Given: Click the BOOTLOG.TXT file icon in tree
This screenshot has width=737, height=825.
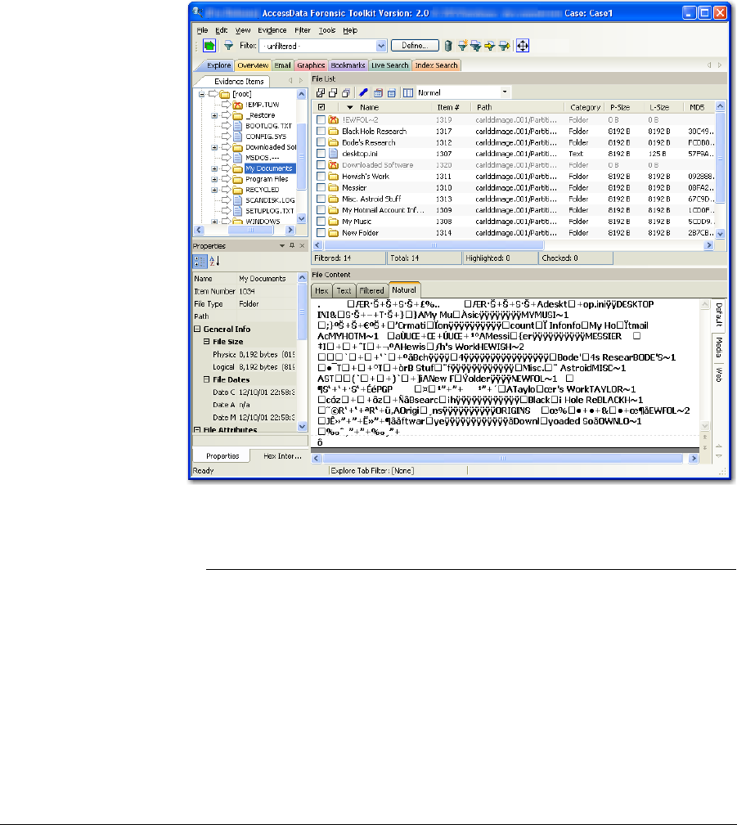Looking at the screenshot, I should coord(238,126).
